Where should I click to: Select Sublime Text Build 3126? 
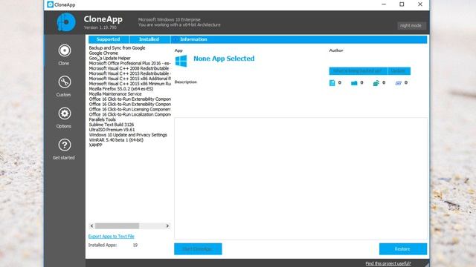(112, 125)
